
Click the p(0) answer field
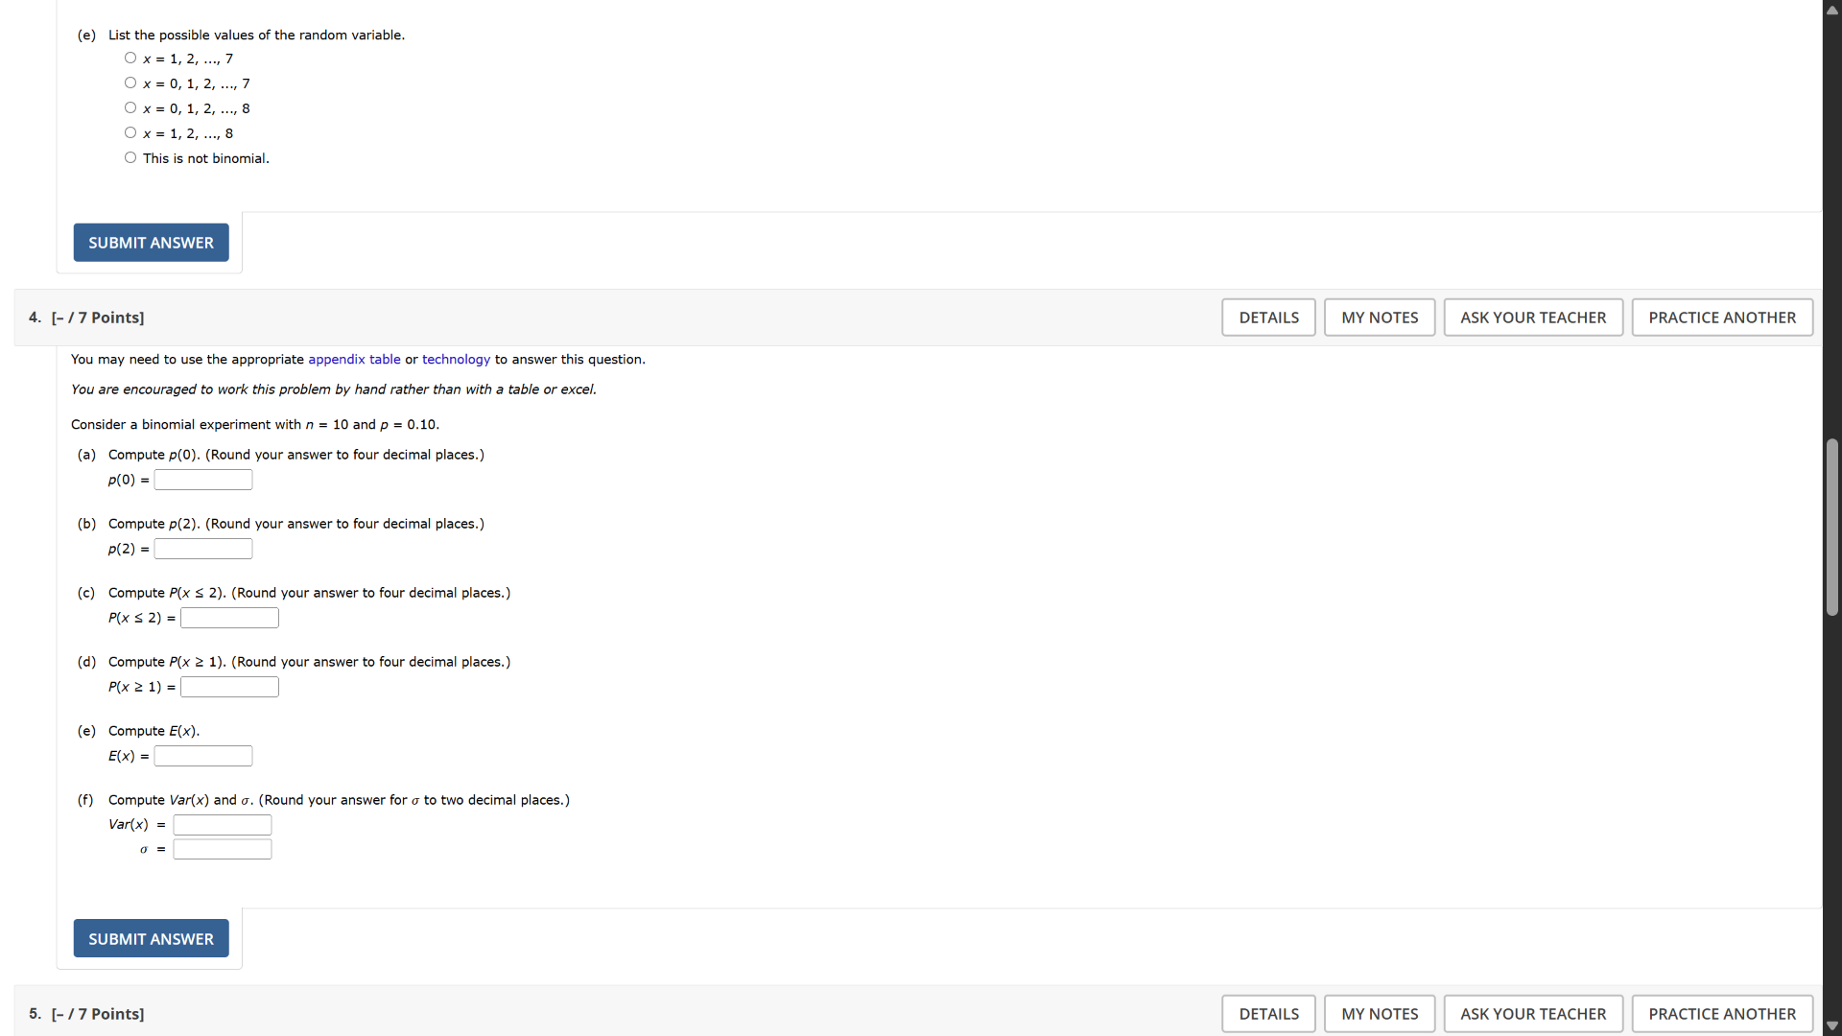point(203,480)
